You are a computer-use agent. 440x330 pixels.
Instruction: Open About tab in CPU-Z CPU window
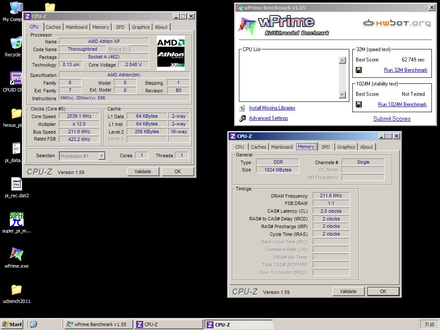click(161, 27)
